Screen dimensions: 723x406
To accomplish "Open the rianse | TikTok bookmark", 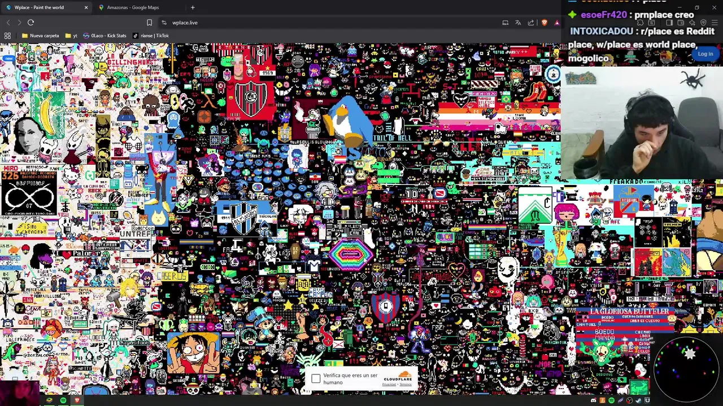I will pyautogui.click(x=151, y=36).
